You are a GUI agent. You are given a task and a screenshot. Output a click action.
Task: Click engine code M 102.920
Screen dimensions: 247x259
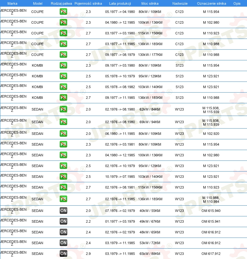[211, 134]
